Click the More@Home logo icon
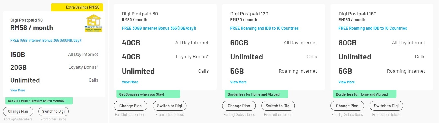 [x=94, y=23]
